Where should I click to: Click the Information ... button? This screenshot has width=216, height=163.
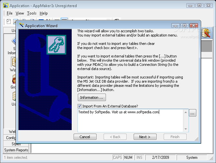[92, 97]
